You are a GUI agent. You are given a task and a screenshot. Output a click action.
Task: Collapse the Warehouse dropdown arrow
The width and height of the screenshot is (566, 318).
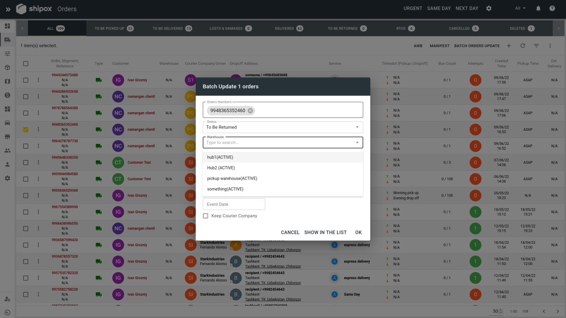tap(357, 143)
